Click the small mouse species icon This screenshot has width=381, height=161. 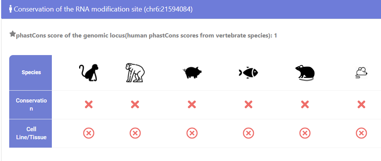[x=361, y=72]
